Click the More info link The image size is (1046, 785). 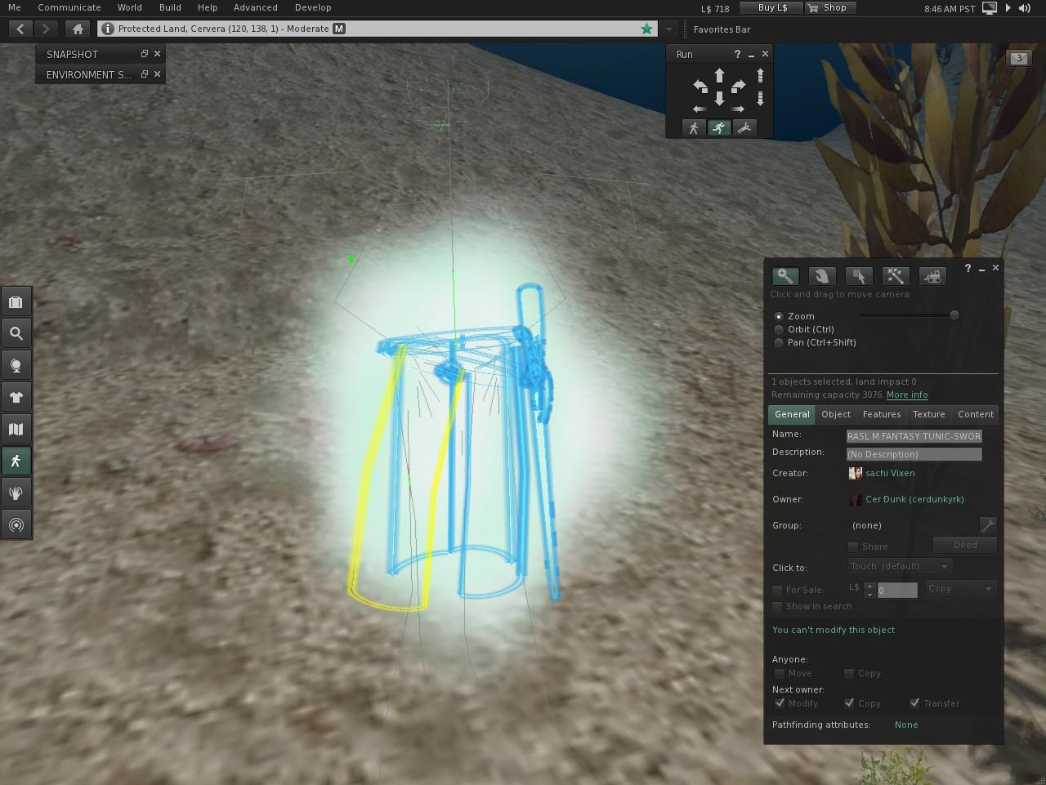(x=906, y=395)
